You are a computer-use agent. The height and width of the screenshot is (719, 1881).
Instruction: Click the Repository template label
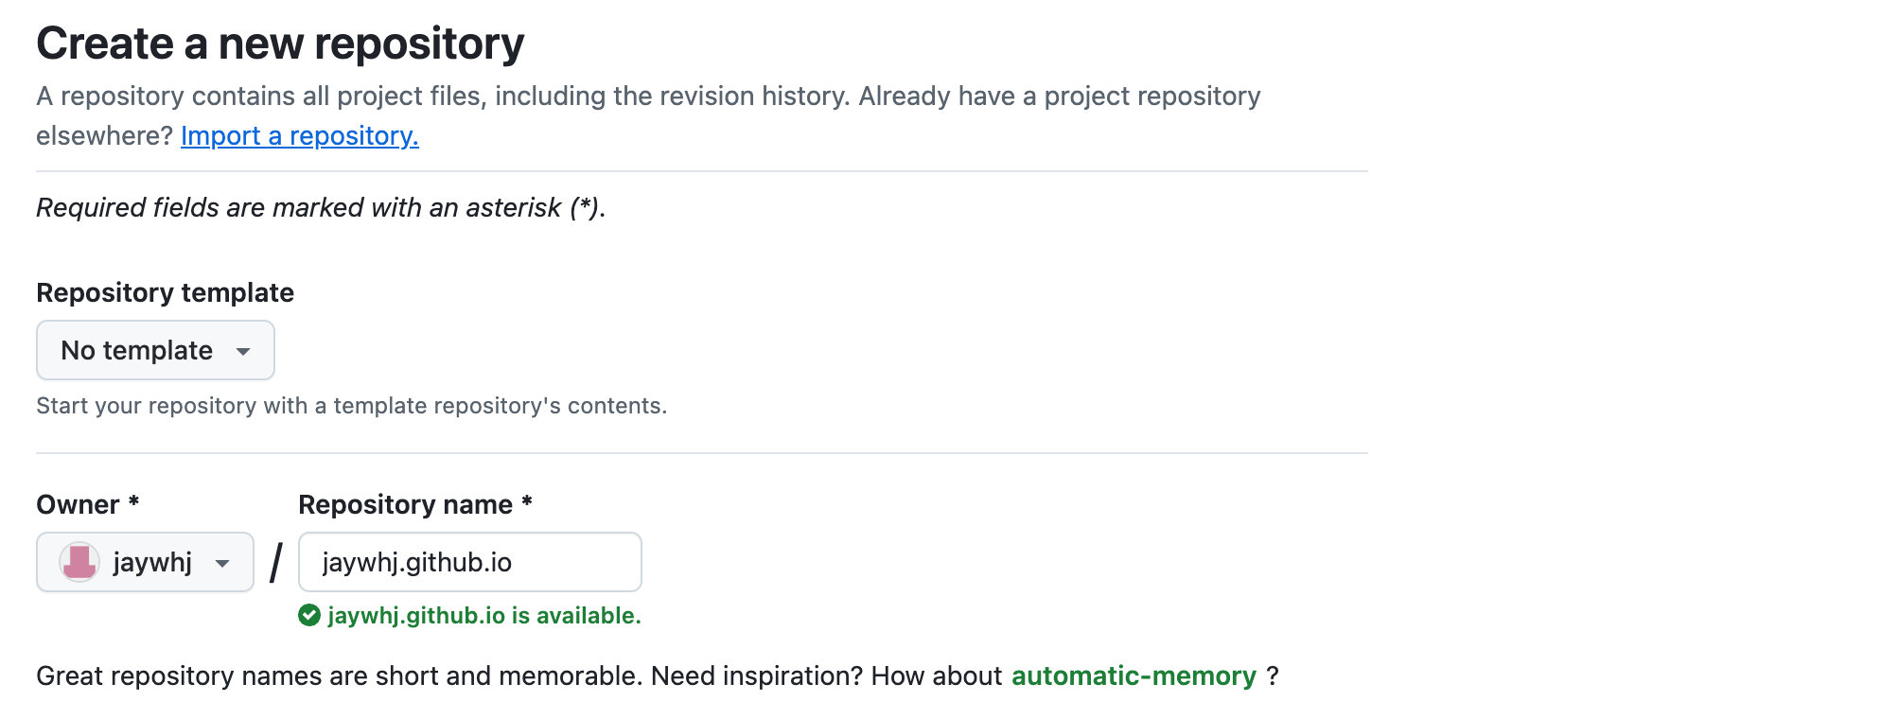[165, 293]
